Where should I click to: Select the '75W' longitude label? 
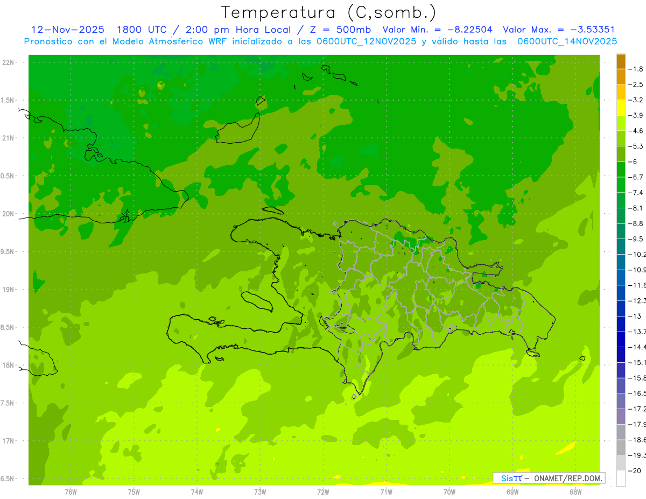click(134, 492)
